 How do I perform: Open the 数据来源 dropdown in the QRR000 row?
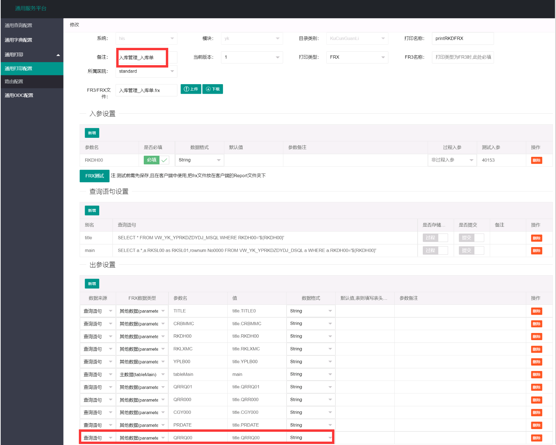point(98,400)
